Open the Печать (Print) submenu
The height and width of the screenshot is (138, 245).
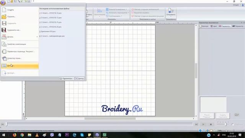20,37
